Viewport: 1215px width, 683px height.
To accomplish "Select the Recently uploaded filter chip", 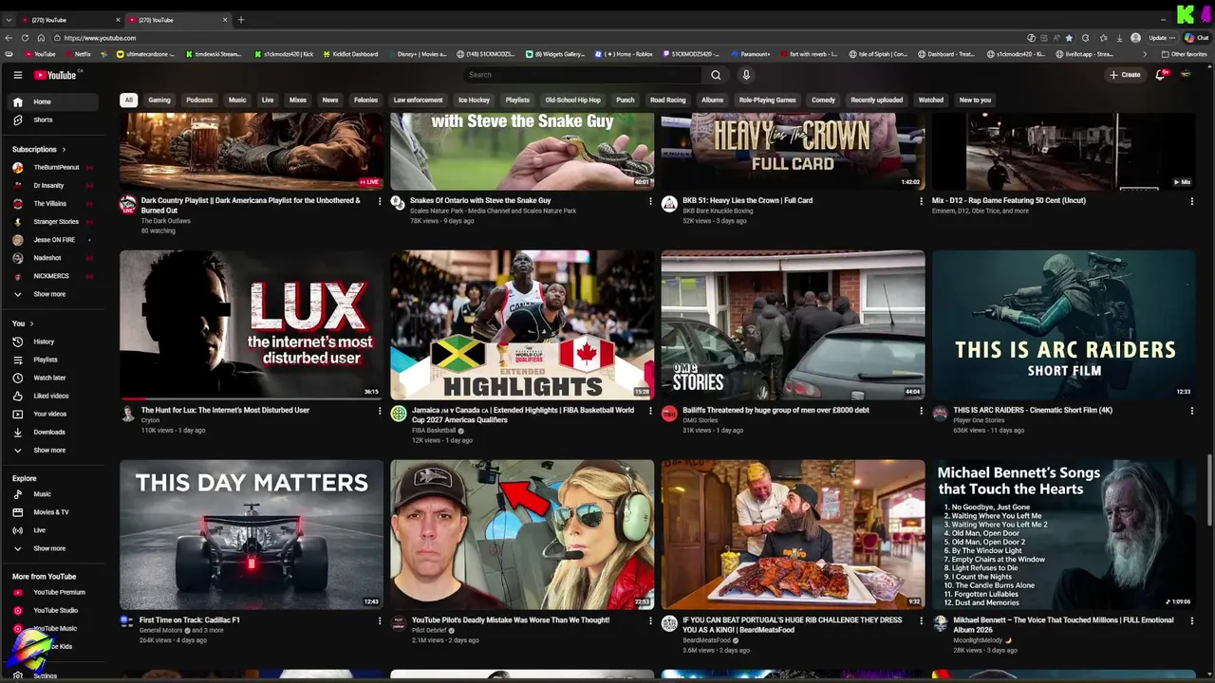I will coord(876,100).
